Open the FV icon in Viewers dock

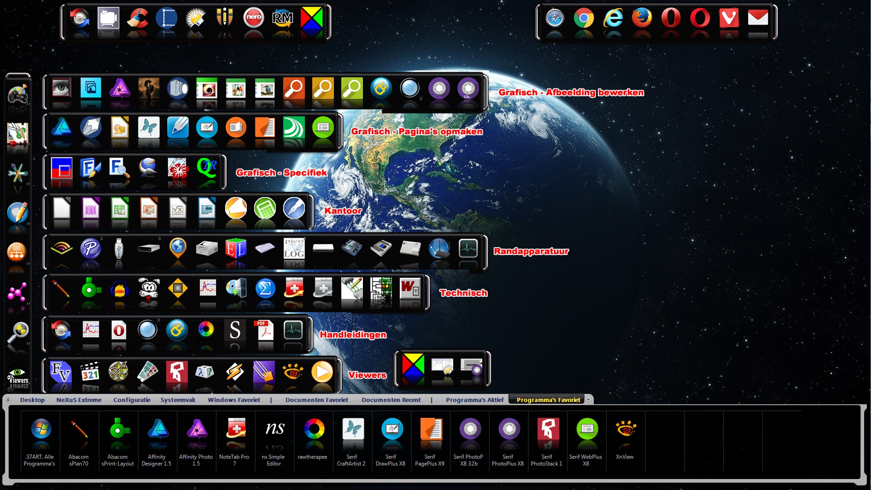coord(61,372)
